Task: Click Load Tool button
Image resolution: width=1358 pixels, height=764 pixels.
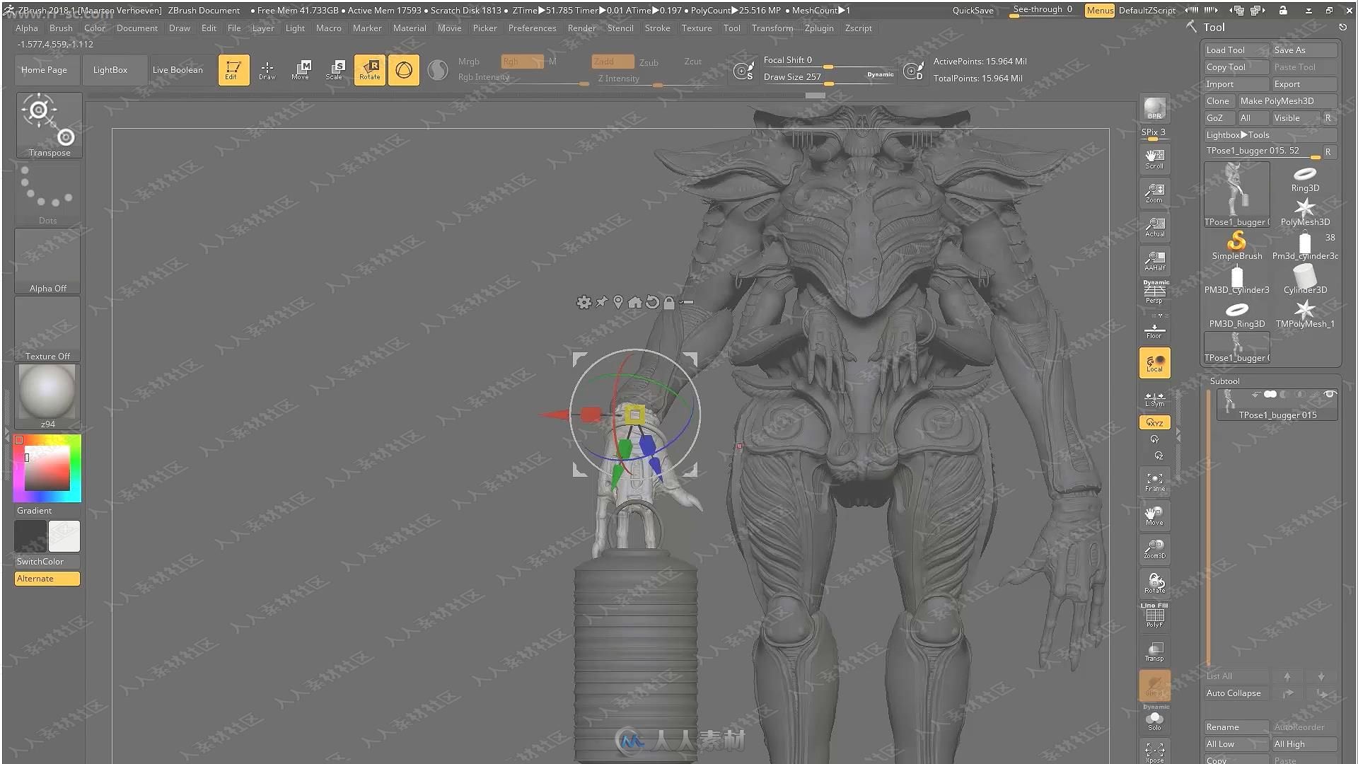Action: point(1236,50)
